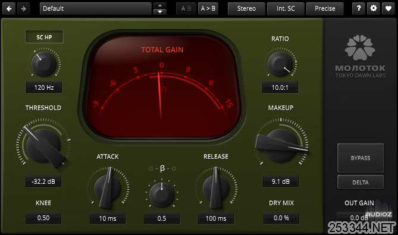Select previous preset with up arrow

click(160, 5)
